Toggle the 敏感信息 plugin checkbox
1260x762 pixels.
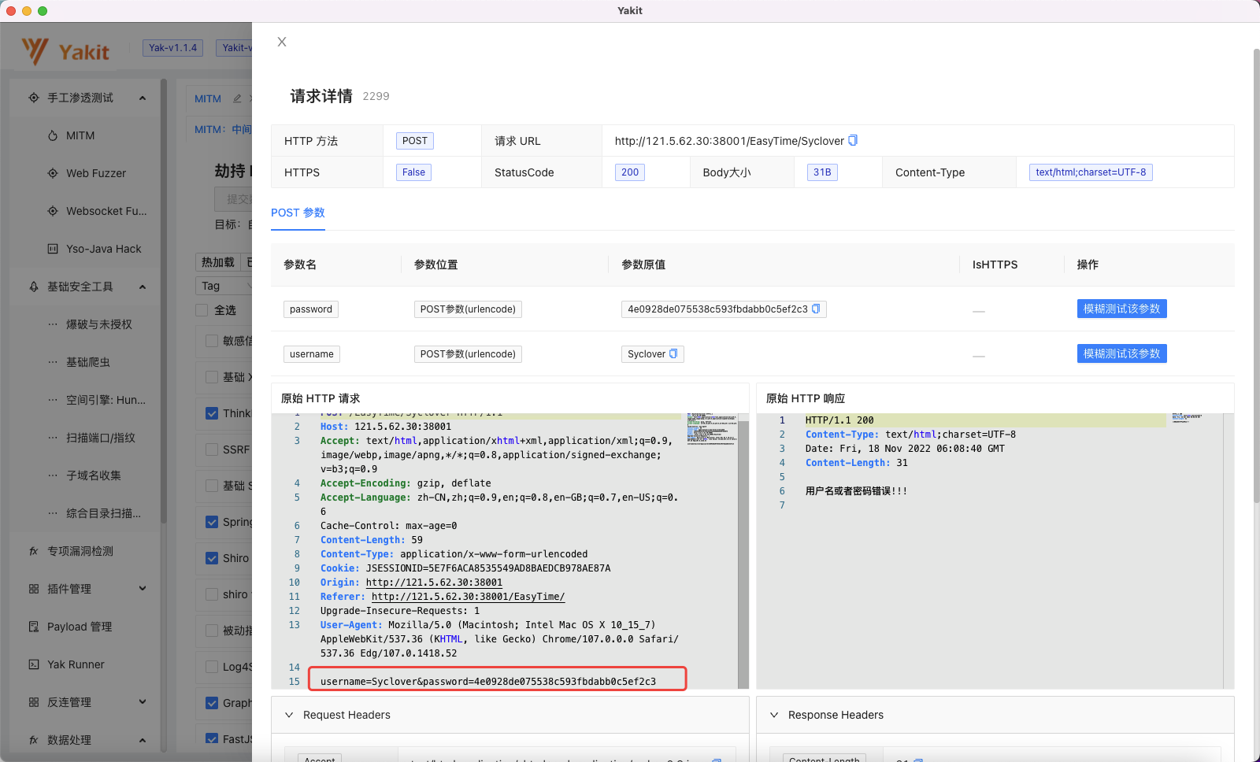click(x=212, y=341)
